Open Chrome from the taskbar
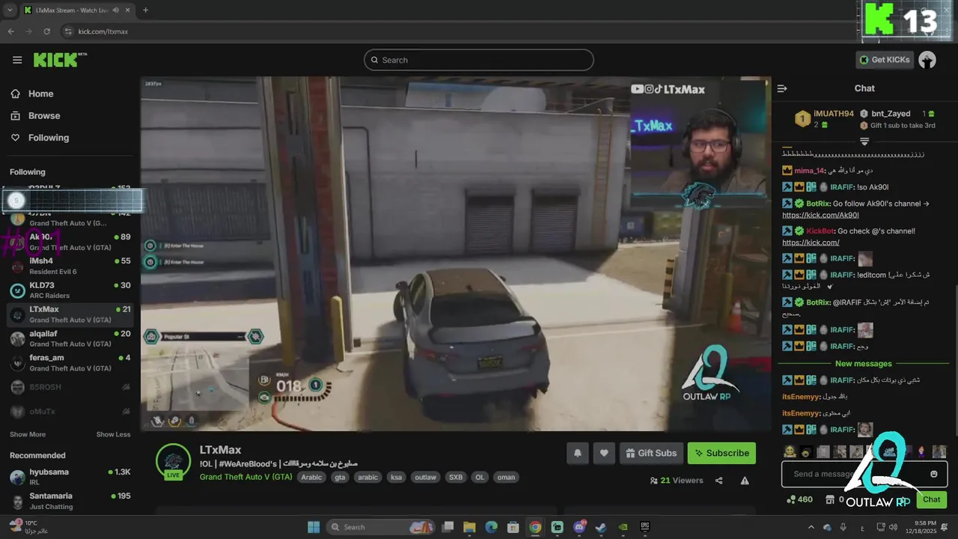 click(x=535, y=527)
